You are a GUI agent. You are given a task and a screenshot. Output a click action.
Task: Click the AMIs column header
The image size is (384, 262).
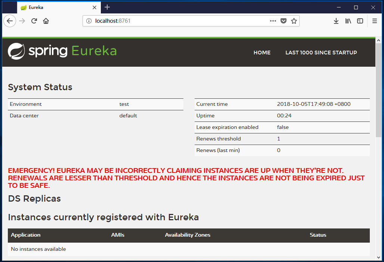tap(118, 235)
